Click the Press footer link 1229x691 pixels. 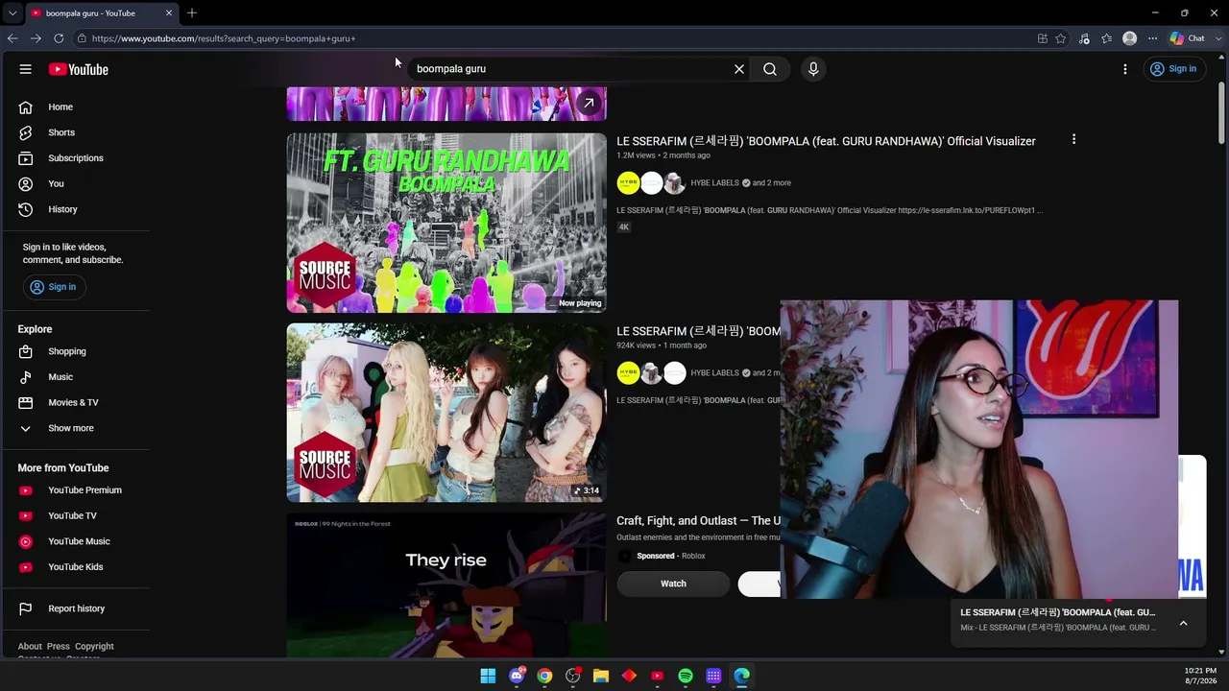pyautogui.click(x=59, y=647)
